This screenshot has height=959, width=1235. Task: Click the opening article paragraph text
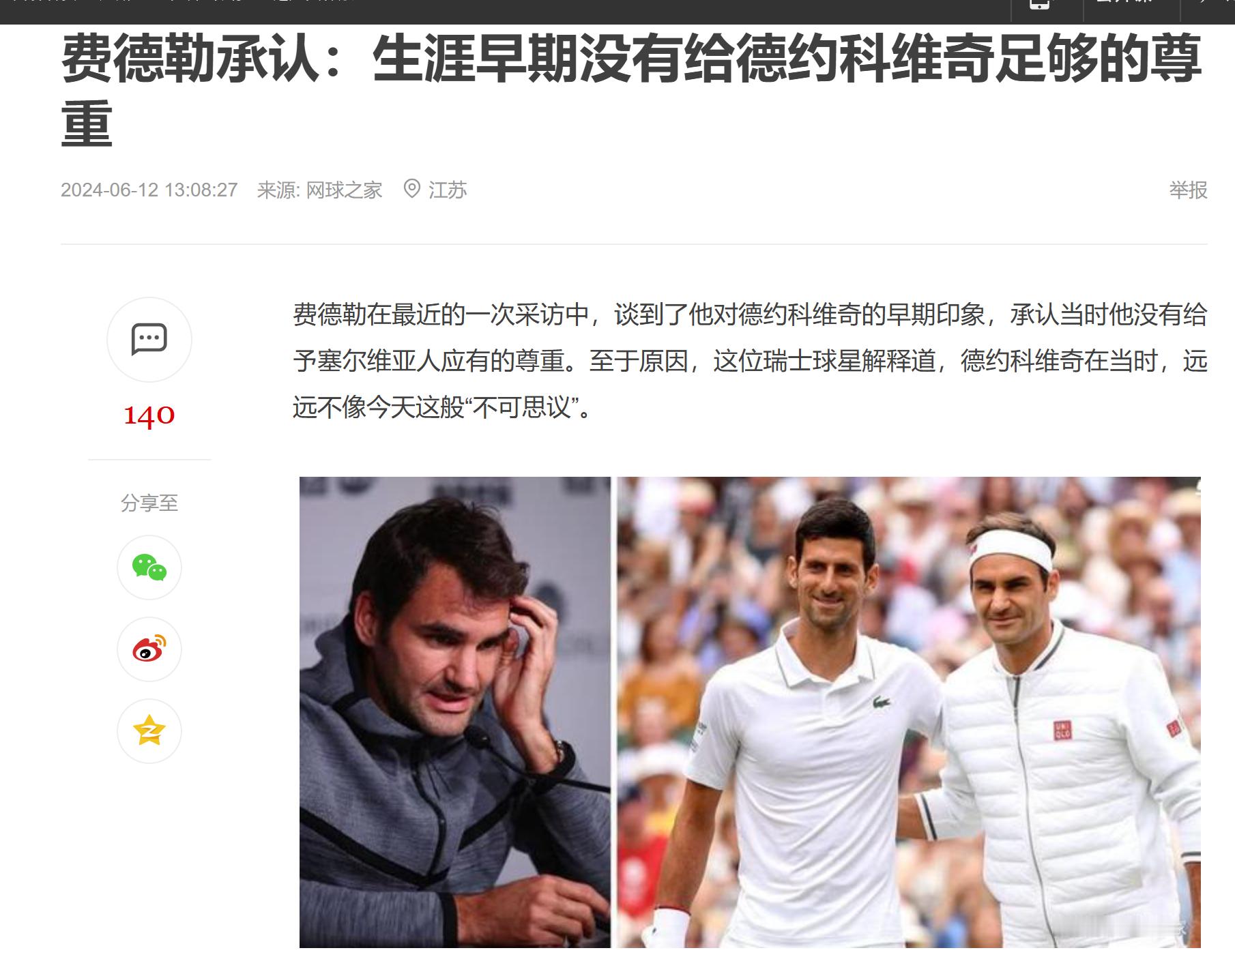click(x=750, y=361)
